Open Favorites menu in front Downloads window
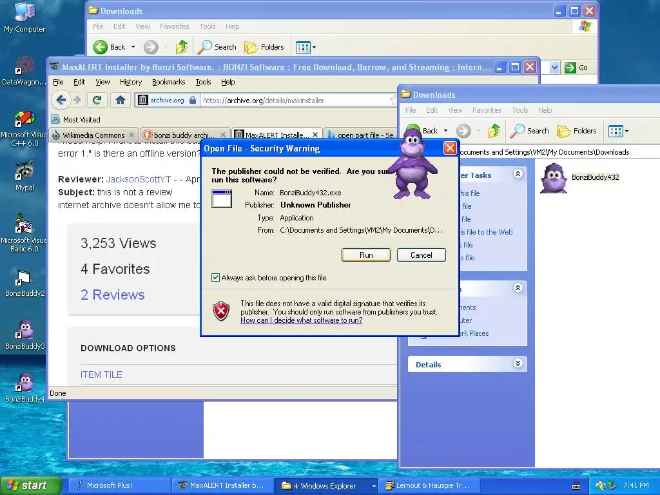This screenshot has height=495, width=660. click(487, 110)
